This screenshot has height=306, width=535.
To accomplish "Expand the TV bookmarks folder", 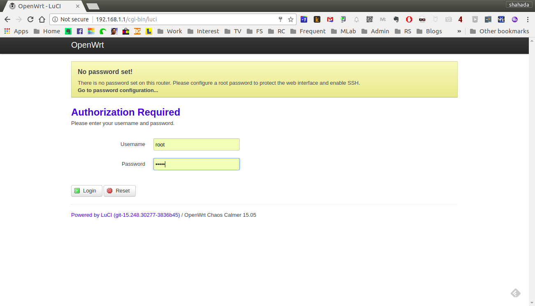I will (233, 31).
